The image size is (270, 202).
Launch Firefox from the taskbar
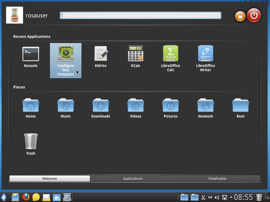[x=26, y=197]
